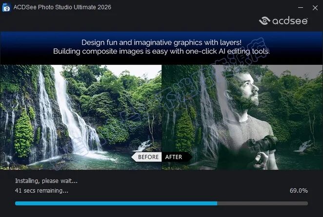Click the AFTER label on the image
This screenshot has height=217, width=323.
(177, 157)
